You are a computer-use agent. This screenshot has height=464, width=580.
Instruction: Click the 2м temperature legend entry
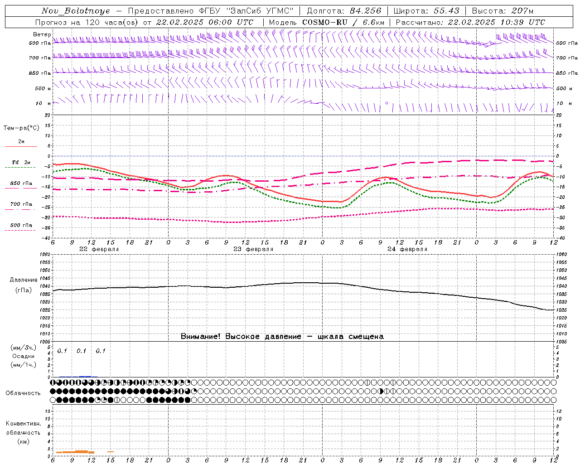pyautogui.click(x=21, y=144)
